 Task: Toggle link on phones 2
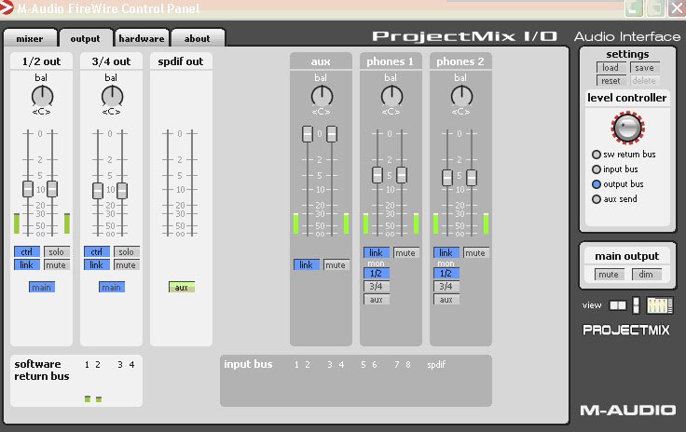446,252
